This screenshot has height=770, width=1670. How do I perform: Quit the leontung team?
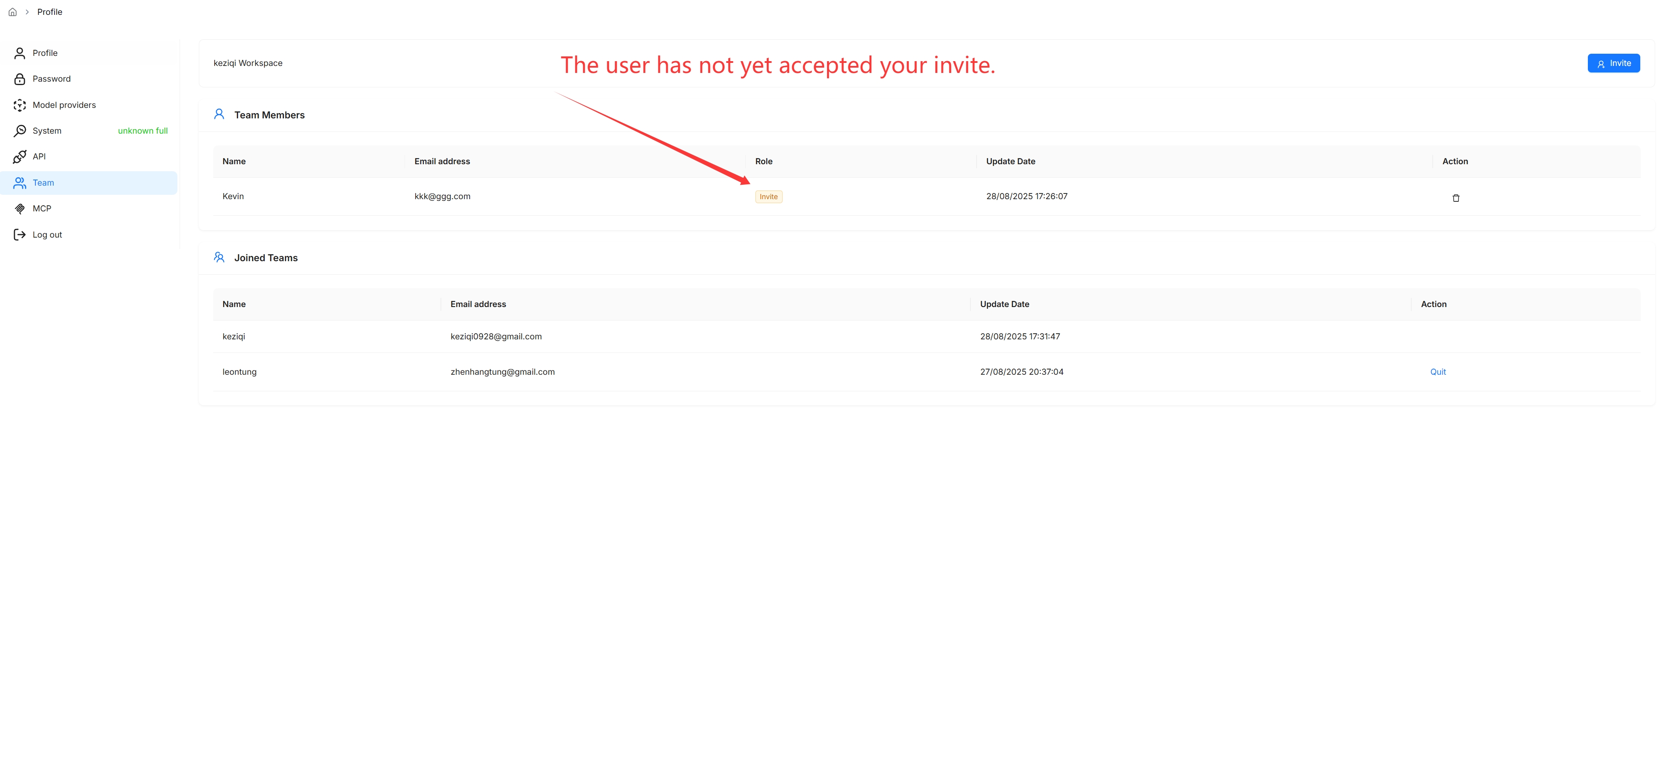point(1437,372)
